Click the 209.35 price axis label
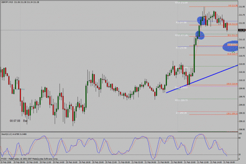Screen dimensions: 246x164 [x=242, y=113]
